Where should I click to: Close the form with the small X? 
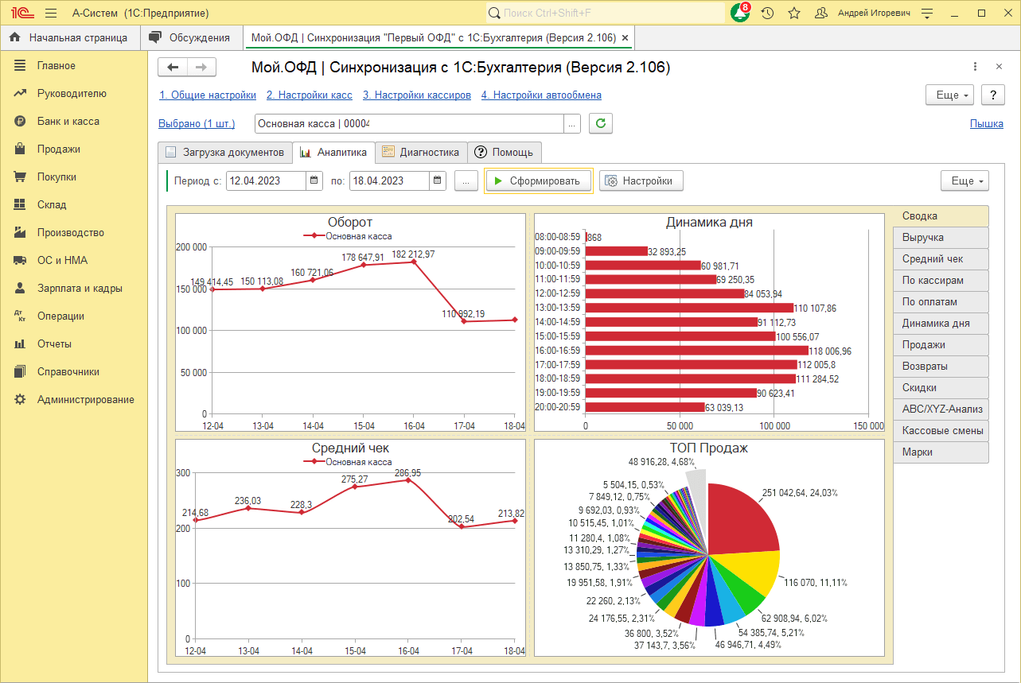click(x=999, y=67)
